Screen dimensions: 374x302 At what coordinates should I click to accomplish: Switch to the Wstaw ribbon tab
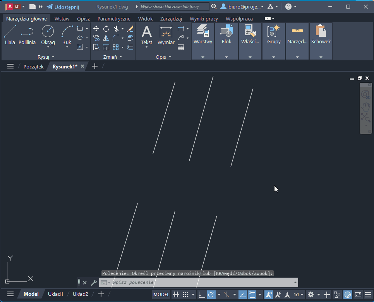click(x=62, y=18)
